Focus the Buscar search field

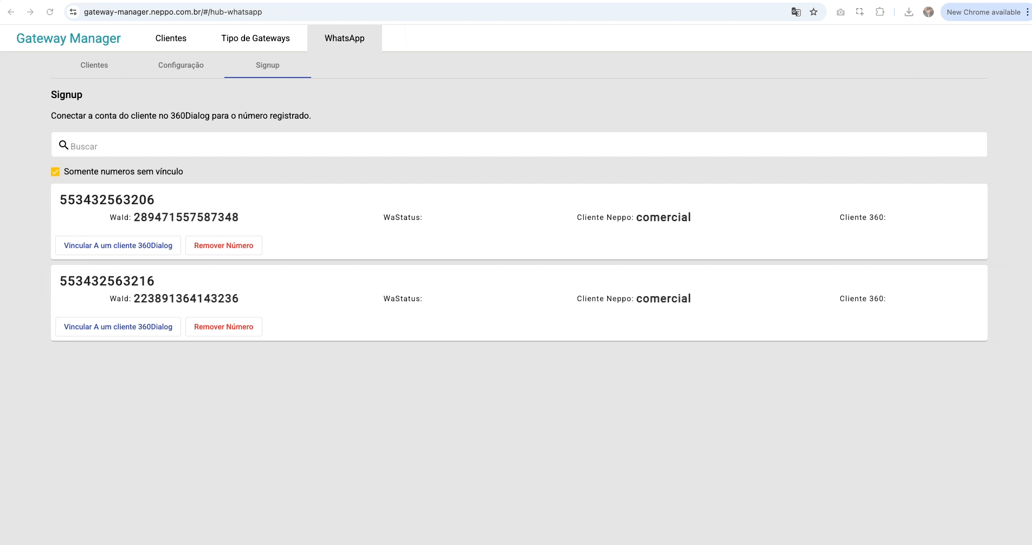519,145
